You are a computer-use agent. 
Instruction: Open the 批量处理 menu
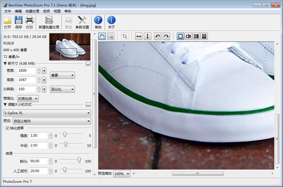32,11
